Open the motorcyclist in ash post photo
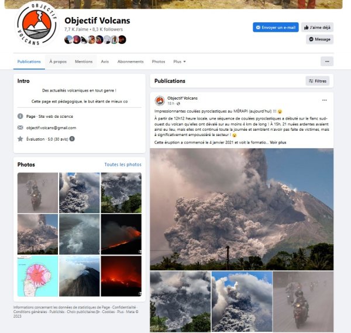The height and width of the screenshot is (333, 351). coord(303,301)
